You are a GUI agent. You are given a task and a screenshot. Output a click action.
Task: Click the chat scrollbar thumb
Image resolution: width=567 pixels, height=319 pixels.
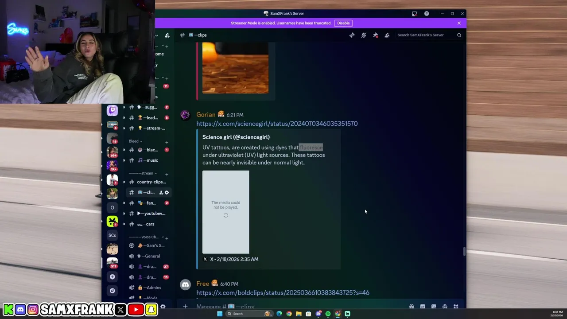(464, 252)
